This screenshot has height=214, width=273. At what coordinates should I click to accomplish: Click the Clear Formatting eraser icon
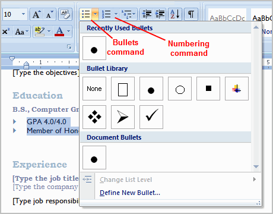click(x=65, y=14)
